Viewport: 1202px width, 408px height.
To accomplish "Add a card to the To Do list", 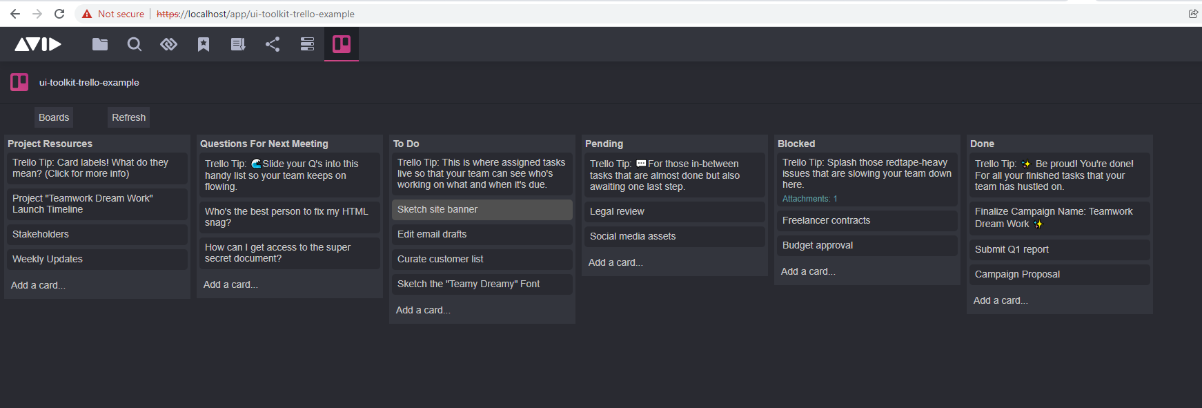I will (x=423, y=310).
